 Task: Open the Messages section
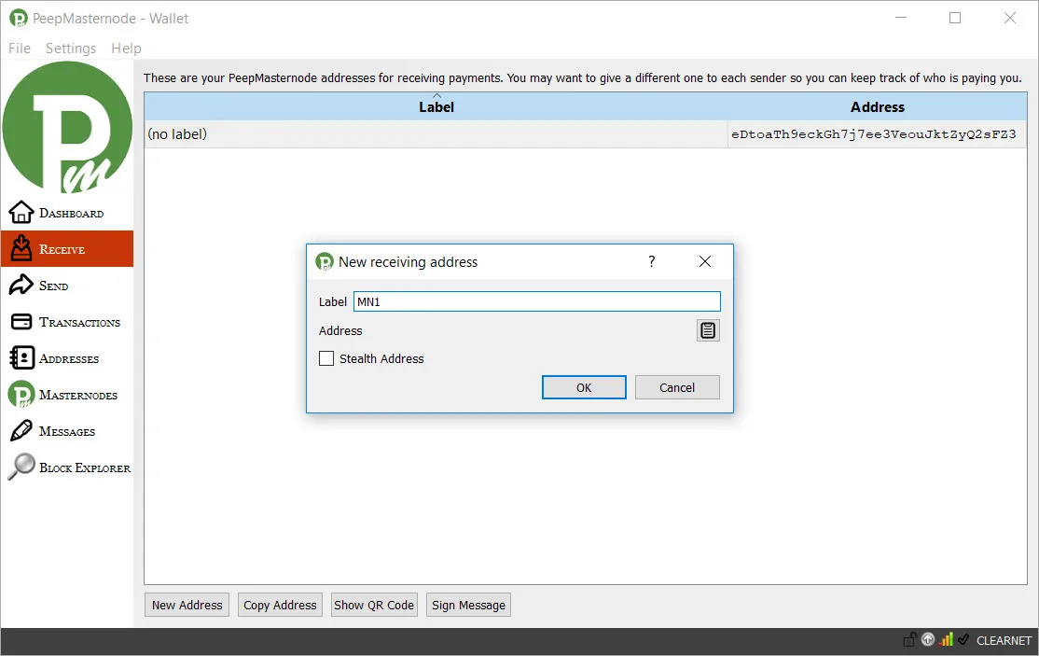point(67,431)
